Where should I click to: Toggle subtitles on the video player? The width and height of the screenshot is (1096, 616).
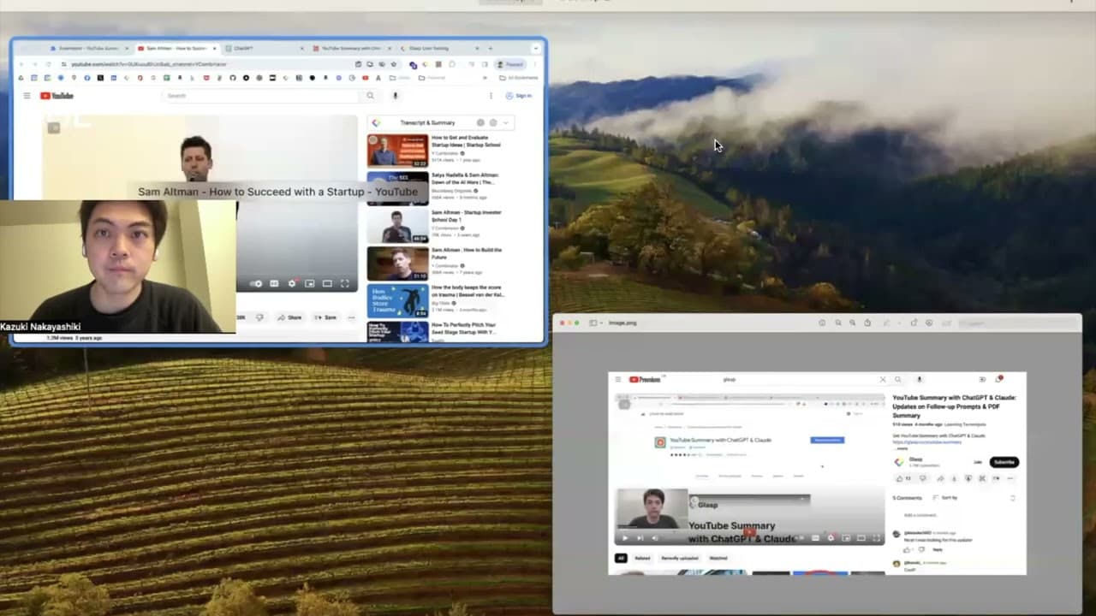click(x=274, y=284)
